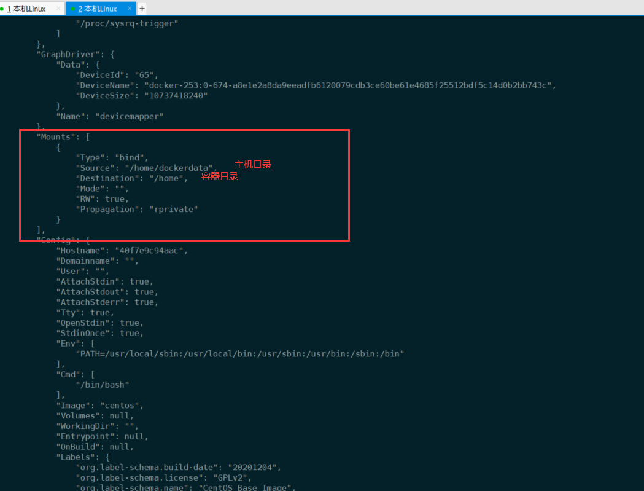Click the "/proc/sysrq-trigger" line
The image size is (644, 491).
click(x=127, y=23)
